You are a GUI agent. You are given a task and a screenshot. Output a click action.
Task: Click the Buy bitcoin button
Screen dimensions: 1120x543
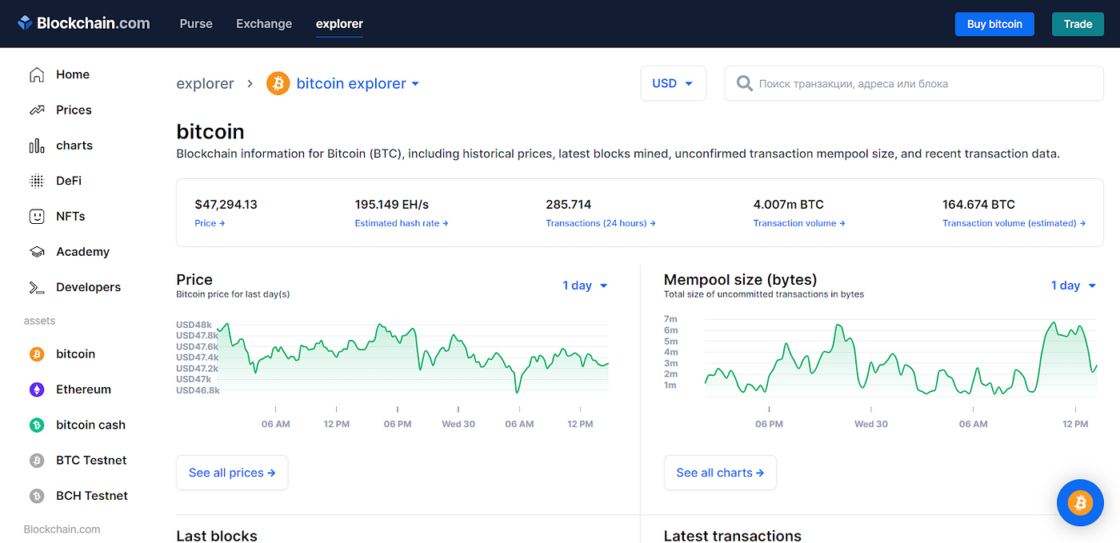994,24
